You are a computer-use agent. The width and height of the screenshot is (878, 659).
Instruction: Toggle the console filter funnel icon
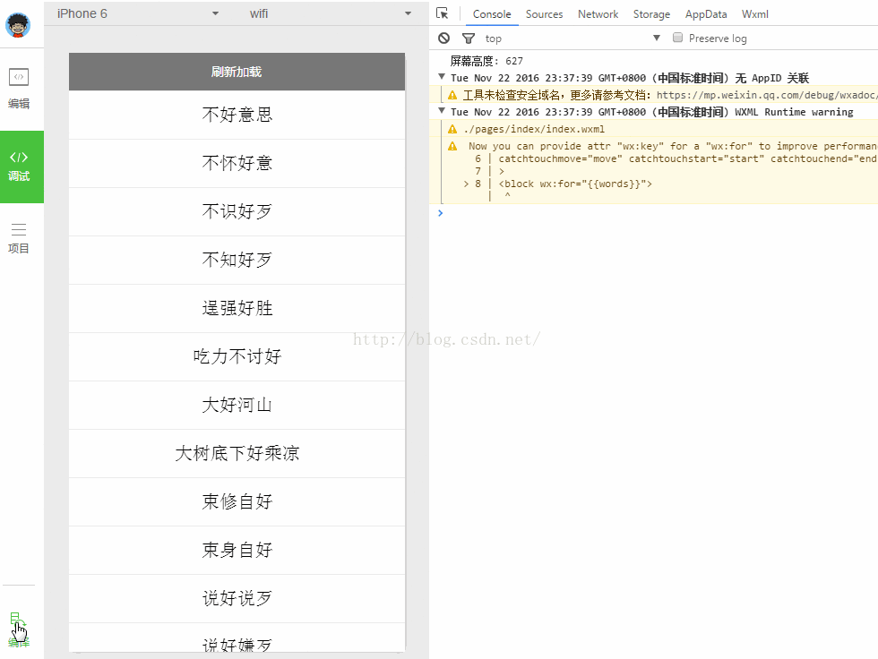coord(468,39)
